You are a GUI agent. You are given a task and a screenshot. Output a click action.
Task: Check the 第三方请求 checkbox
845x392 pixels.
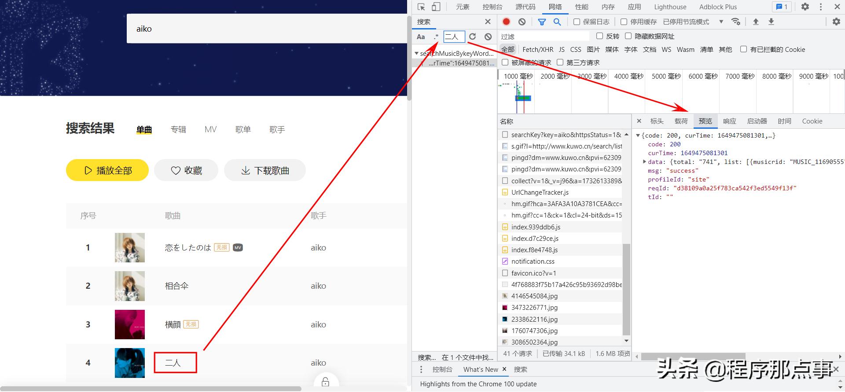click(560, 62)
